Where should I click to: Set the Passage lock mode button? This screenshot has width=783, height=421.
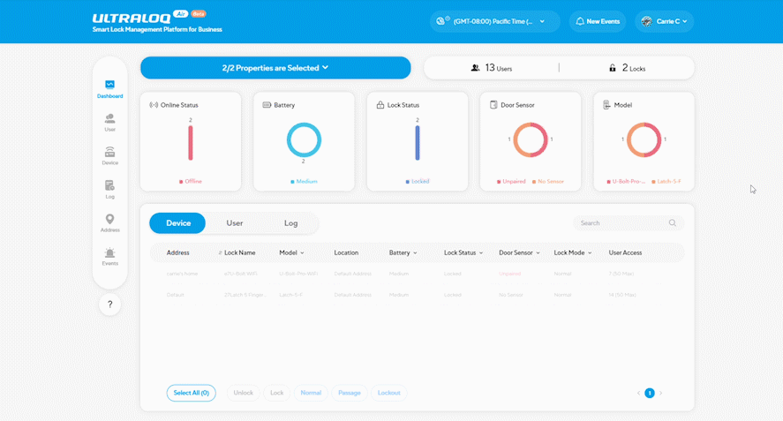click(349, 393)
